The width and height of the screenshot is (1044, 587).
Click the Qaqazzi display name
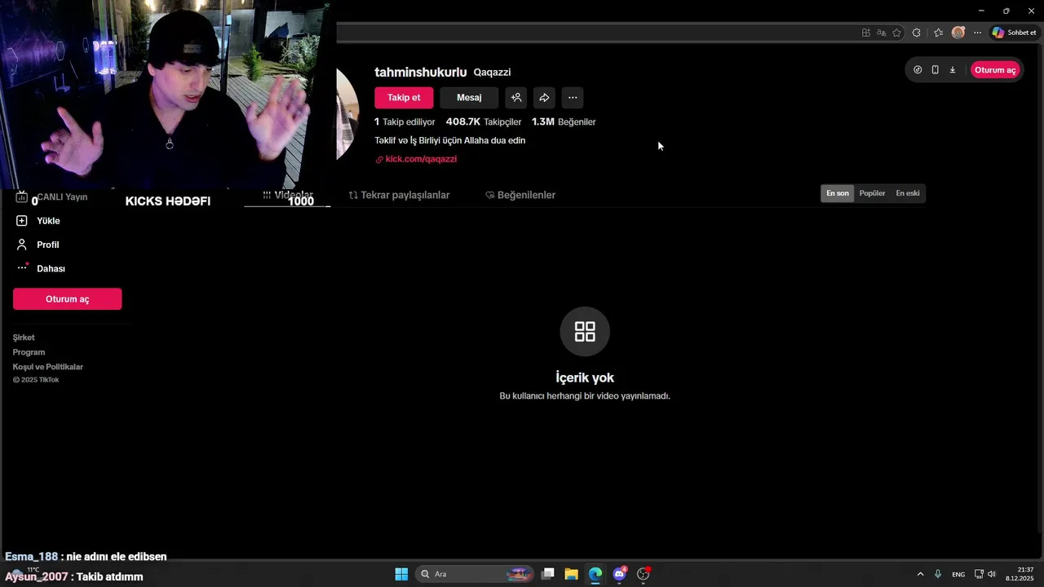tap(492, 73)
